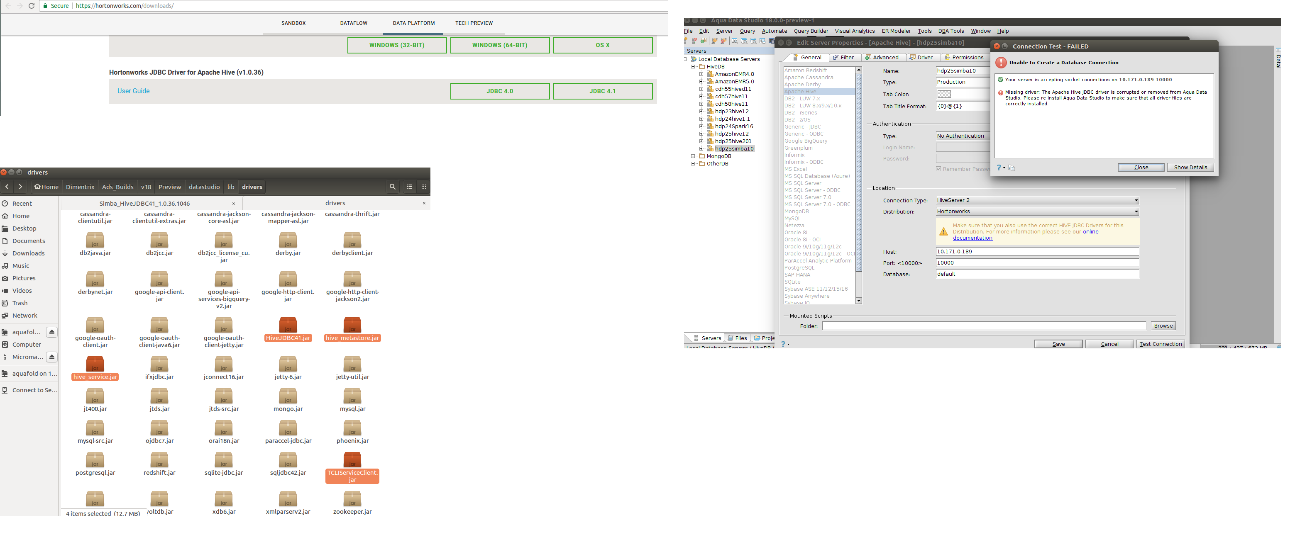Viewport: 1295px width, 554px height.
Task: Click the search icon in file manager
Action: click(x=392, y=187)
